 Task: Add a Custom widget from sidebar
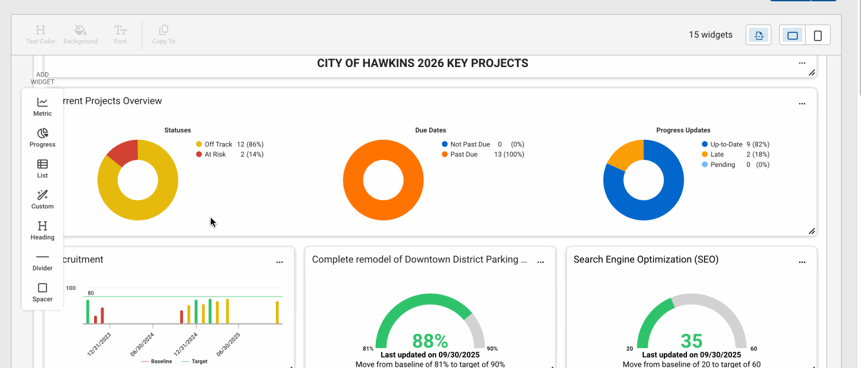click(43, 200)
